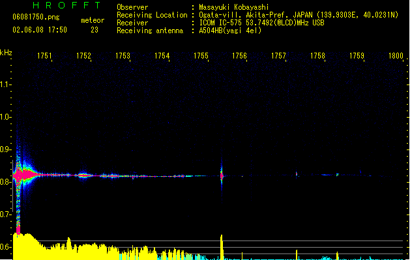410x260 pixels.
Task: Click the 0.8 kHz frequency label
Action: 5,182
